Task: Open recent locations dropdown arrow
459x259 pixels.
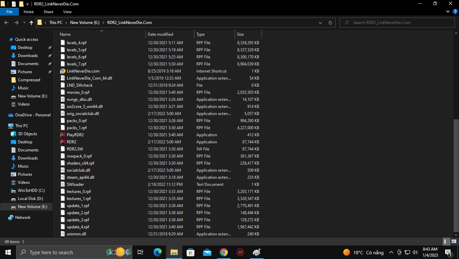Action: (24, 23)
